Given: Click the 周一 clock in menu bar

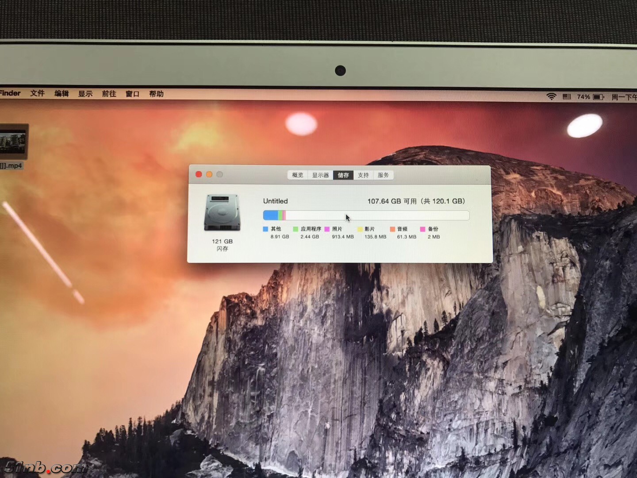Looking at the screenshot, I should tap(624, 97).
